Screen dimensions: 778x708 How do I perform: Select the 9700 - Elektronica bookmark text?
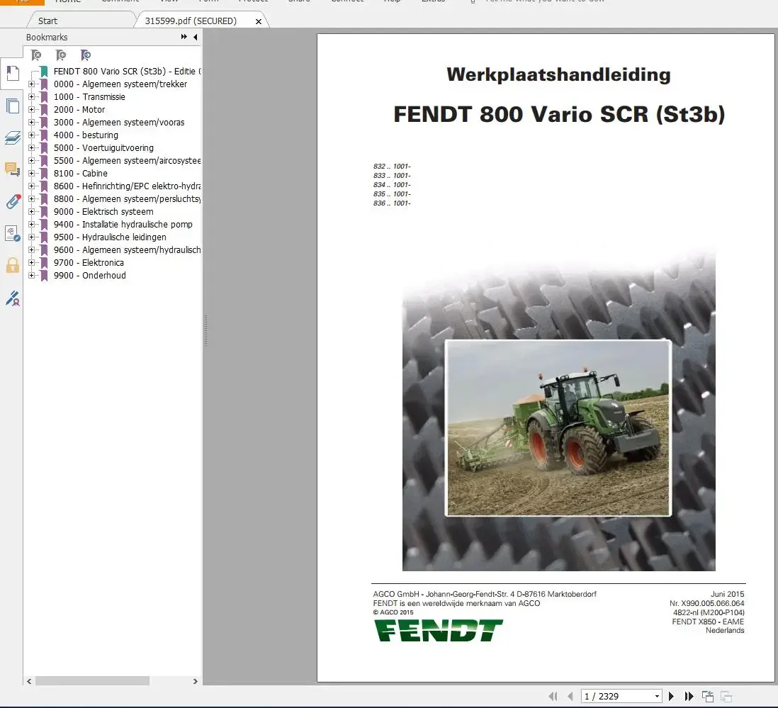pos(89,262)
